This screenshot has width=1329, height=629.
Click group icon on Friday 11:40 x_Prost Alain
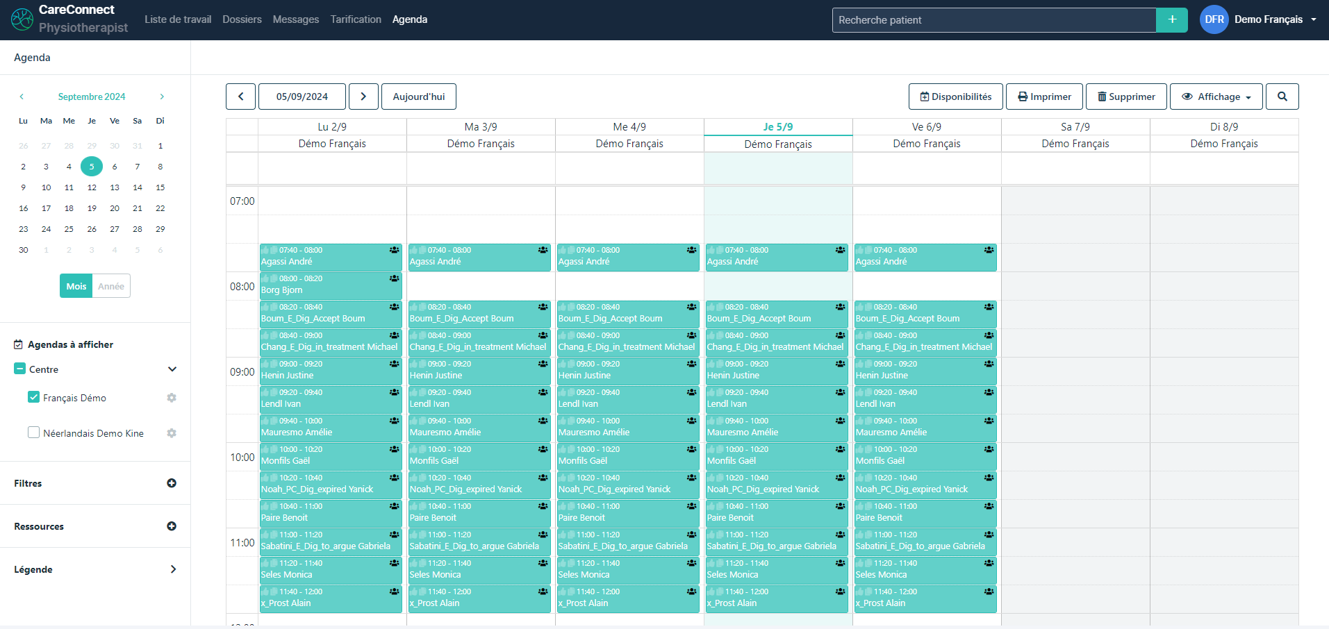point(989,592)
